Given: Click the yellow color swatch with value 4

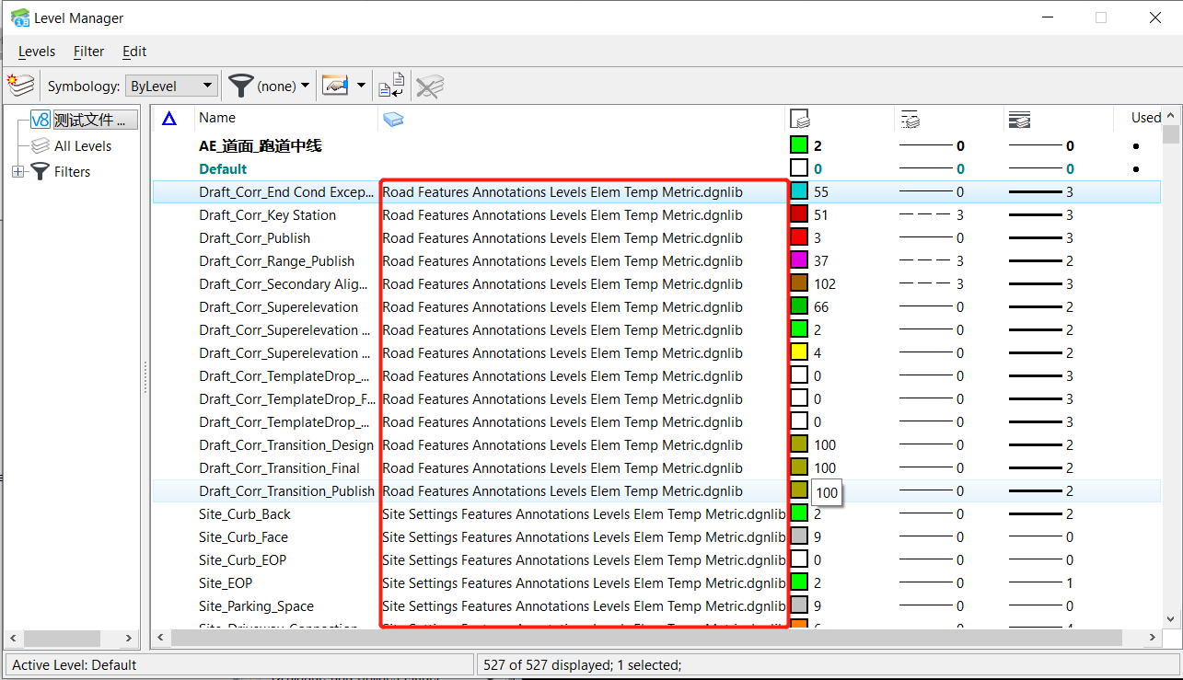Looking at the screenshot, I should (799, 353).
